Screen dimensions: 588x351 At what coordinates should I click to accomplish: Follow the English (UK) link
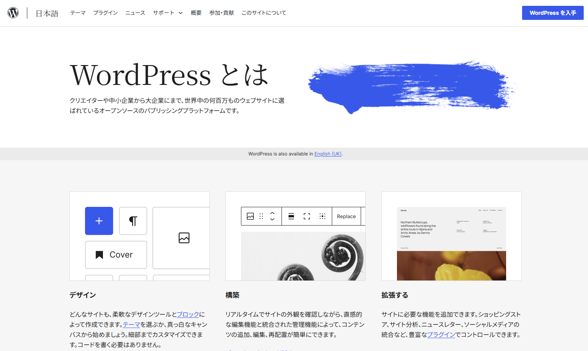(328, 153)
